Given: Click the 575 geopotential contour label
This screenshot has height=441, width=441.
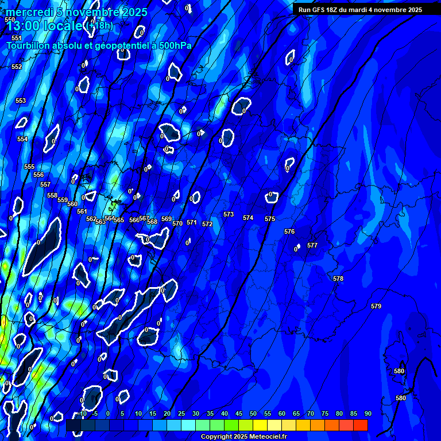Looking at the screenshot, I should 270,219.
